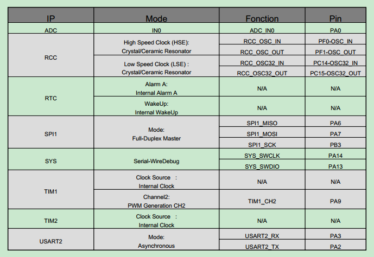Click the Internal Alarm A mode cell
Image resolution: width=374 pixels, height=257 pixels.
pos(156,87)
